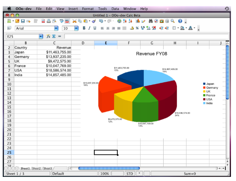The width and height of the screenshot is (236, 181).
Task: Click the blue Help icon
Action: pos(180,21)
